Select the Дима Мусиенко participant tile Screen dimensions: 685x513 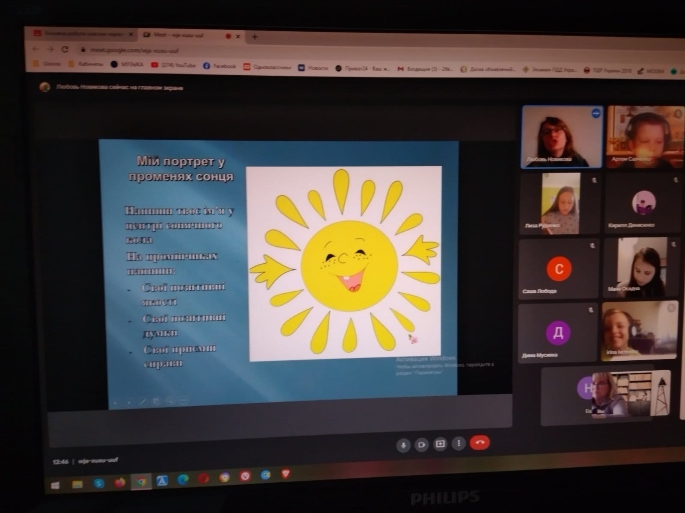tap(557, 333)
